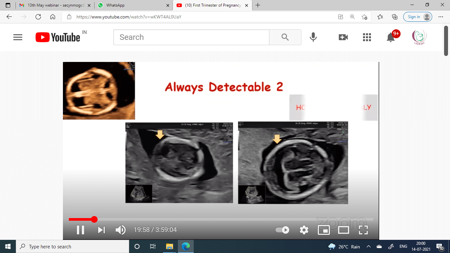Enter full screen mode
This screenshot has width=450, height=253.
[363, 230]
